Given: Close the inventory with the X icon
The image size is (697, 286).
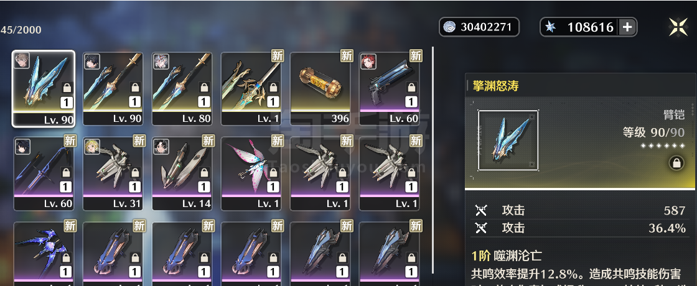Looking at the screenshot, I should (678, 27).
